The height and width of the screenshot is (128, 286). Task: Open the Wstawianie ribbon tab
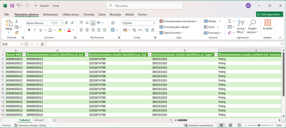click(50, 15)
